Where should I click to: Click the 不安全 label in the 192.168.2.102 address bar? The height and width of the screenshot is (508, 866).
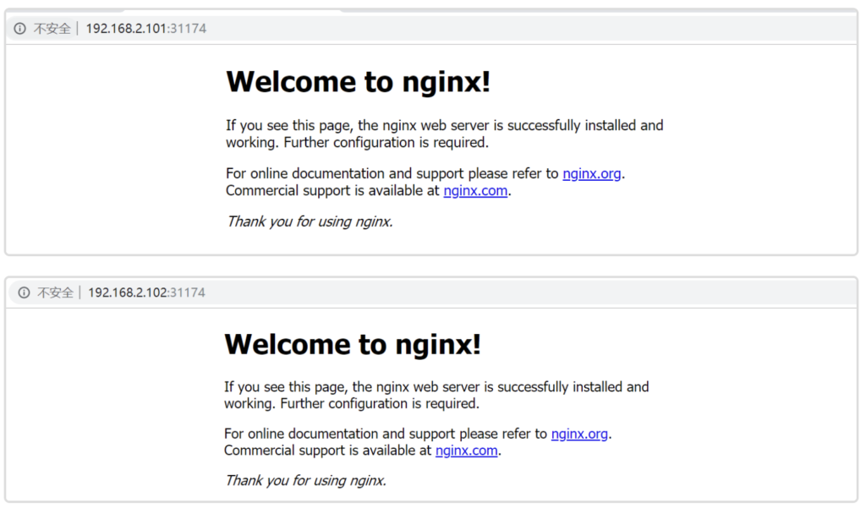click(x=55, y=292)
